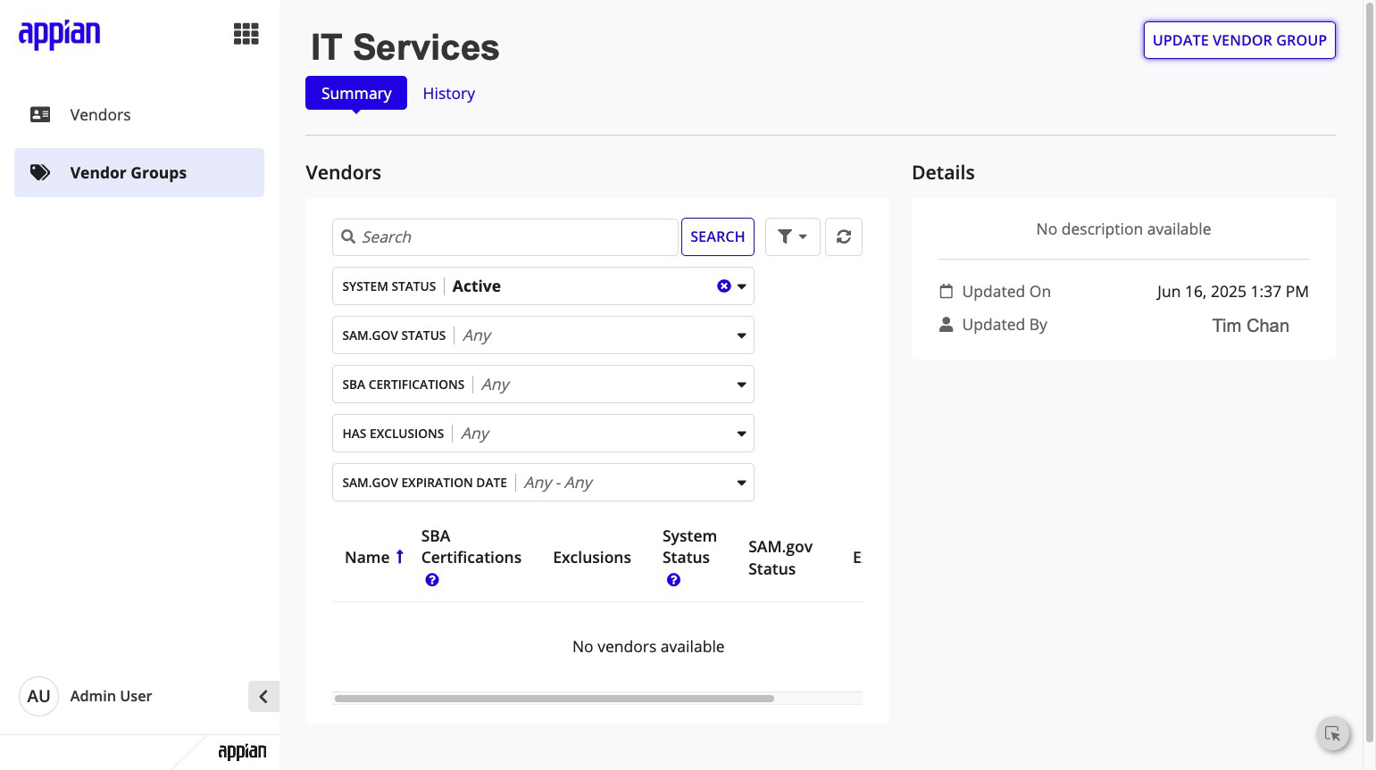Screen dimensions: 1376x770
Task: Click the refresh icon beside filter button
Action: (843, 236)
